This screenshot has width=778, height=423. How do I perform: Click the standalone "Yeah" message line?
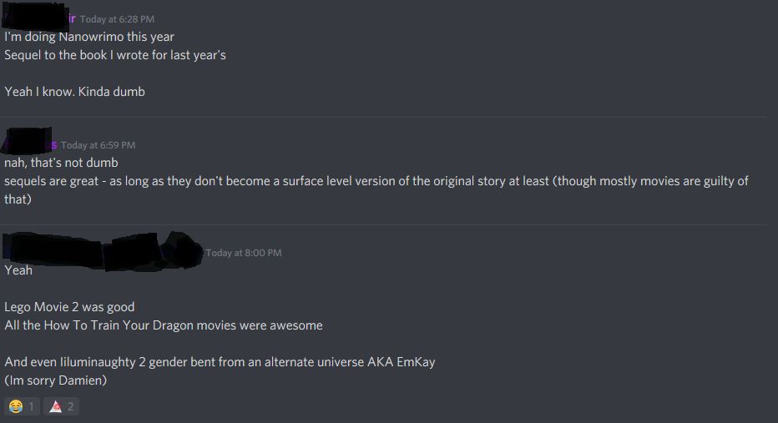[x=18, y=270]
